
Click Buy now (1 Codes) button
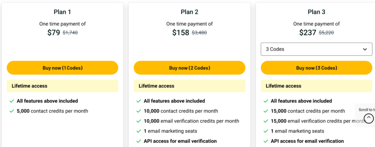click(62, 68)
